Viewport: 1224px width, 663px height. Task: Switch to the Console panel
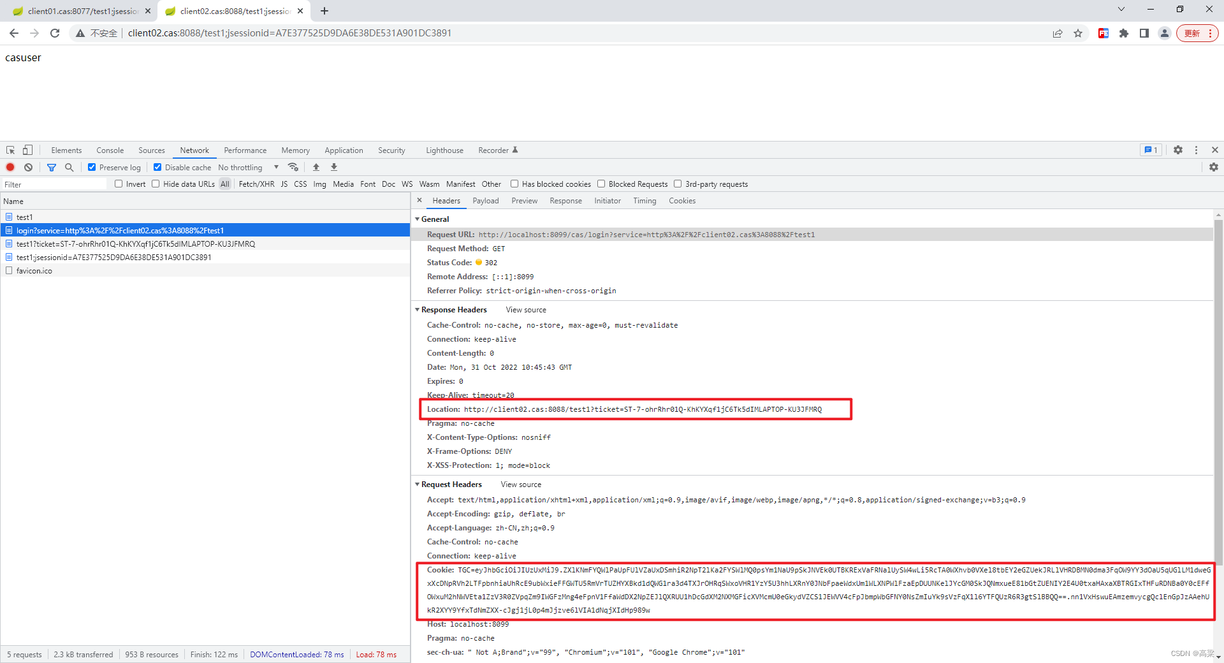coord(110,150)
